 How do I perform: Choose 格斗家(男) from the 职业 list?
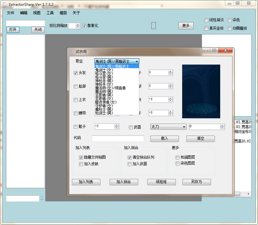pos(117,77)
